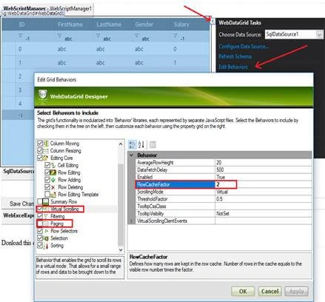
Task: Uncheck the Cell Editing checkbox
Action: (x=47, y=165)
